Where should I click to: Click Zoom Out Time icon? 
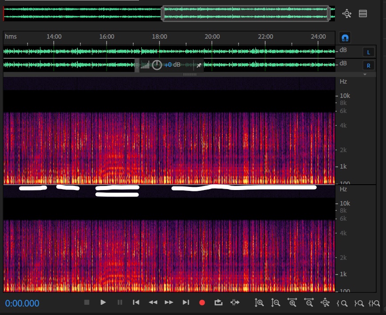[x=309, y=303]
